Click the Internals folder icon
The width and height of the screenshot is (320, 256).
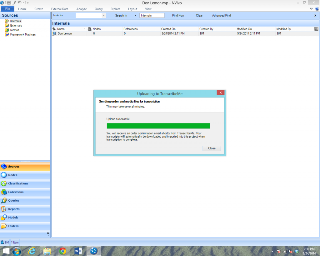pos(7,21)
